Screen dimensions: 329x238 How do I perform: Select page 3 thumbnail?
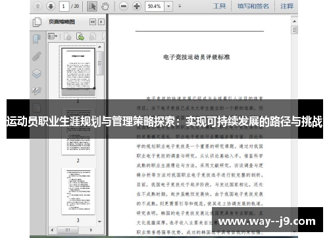point(78,191)
